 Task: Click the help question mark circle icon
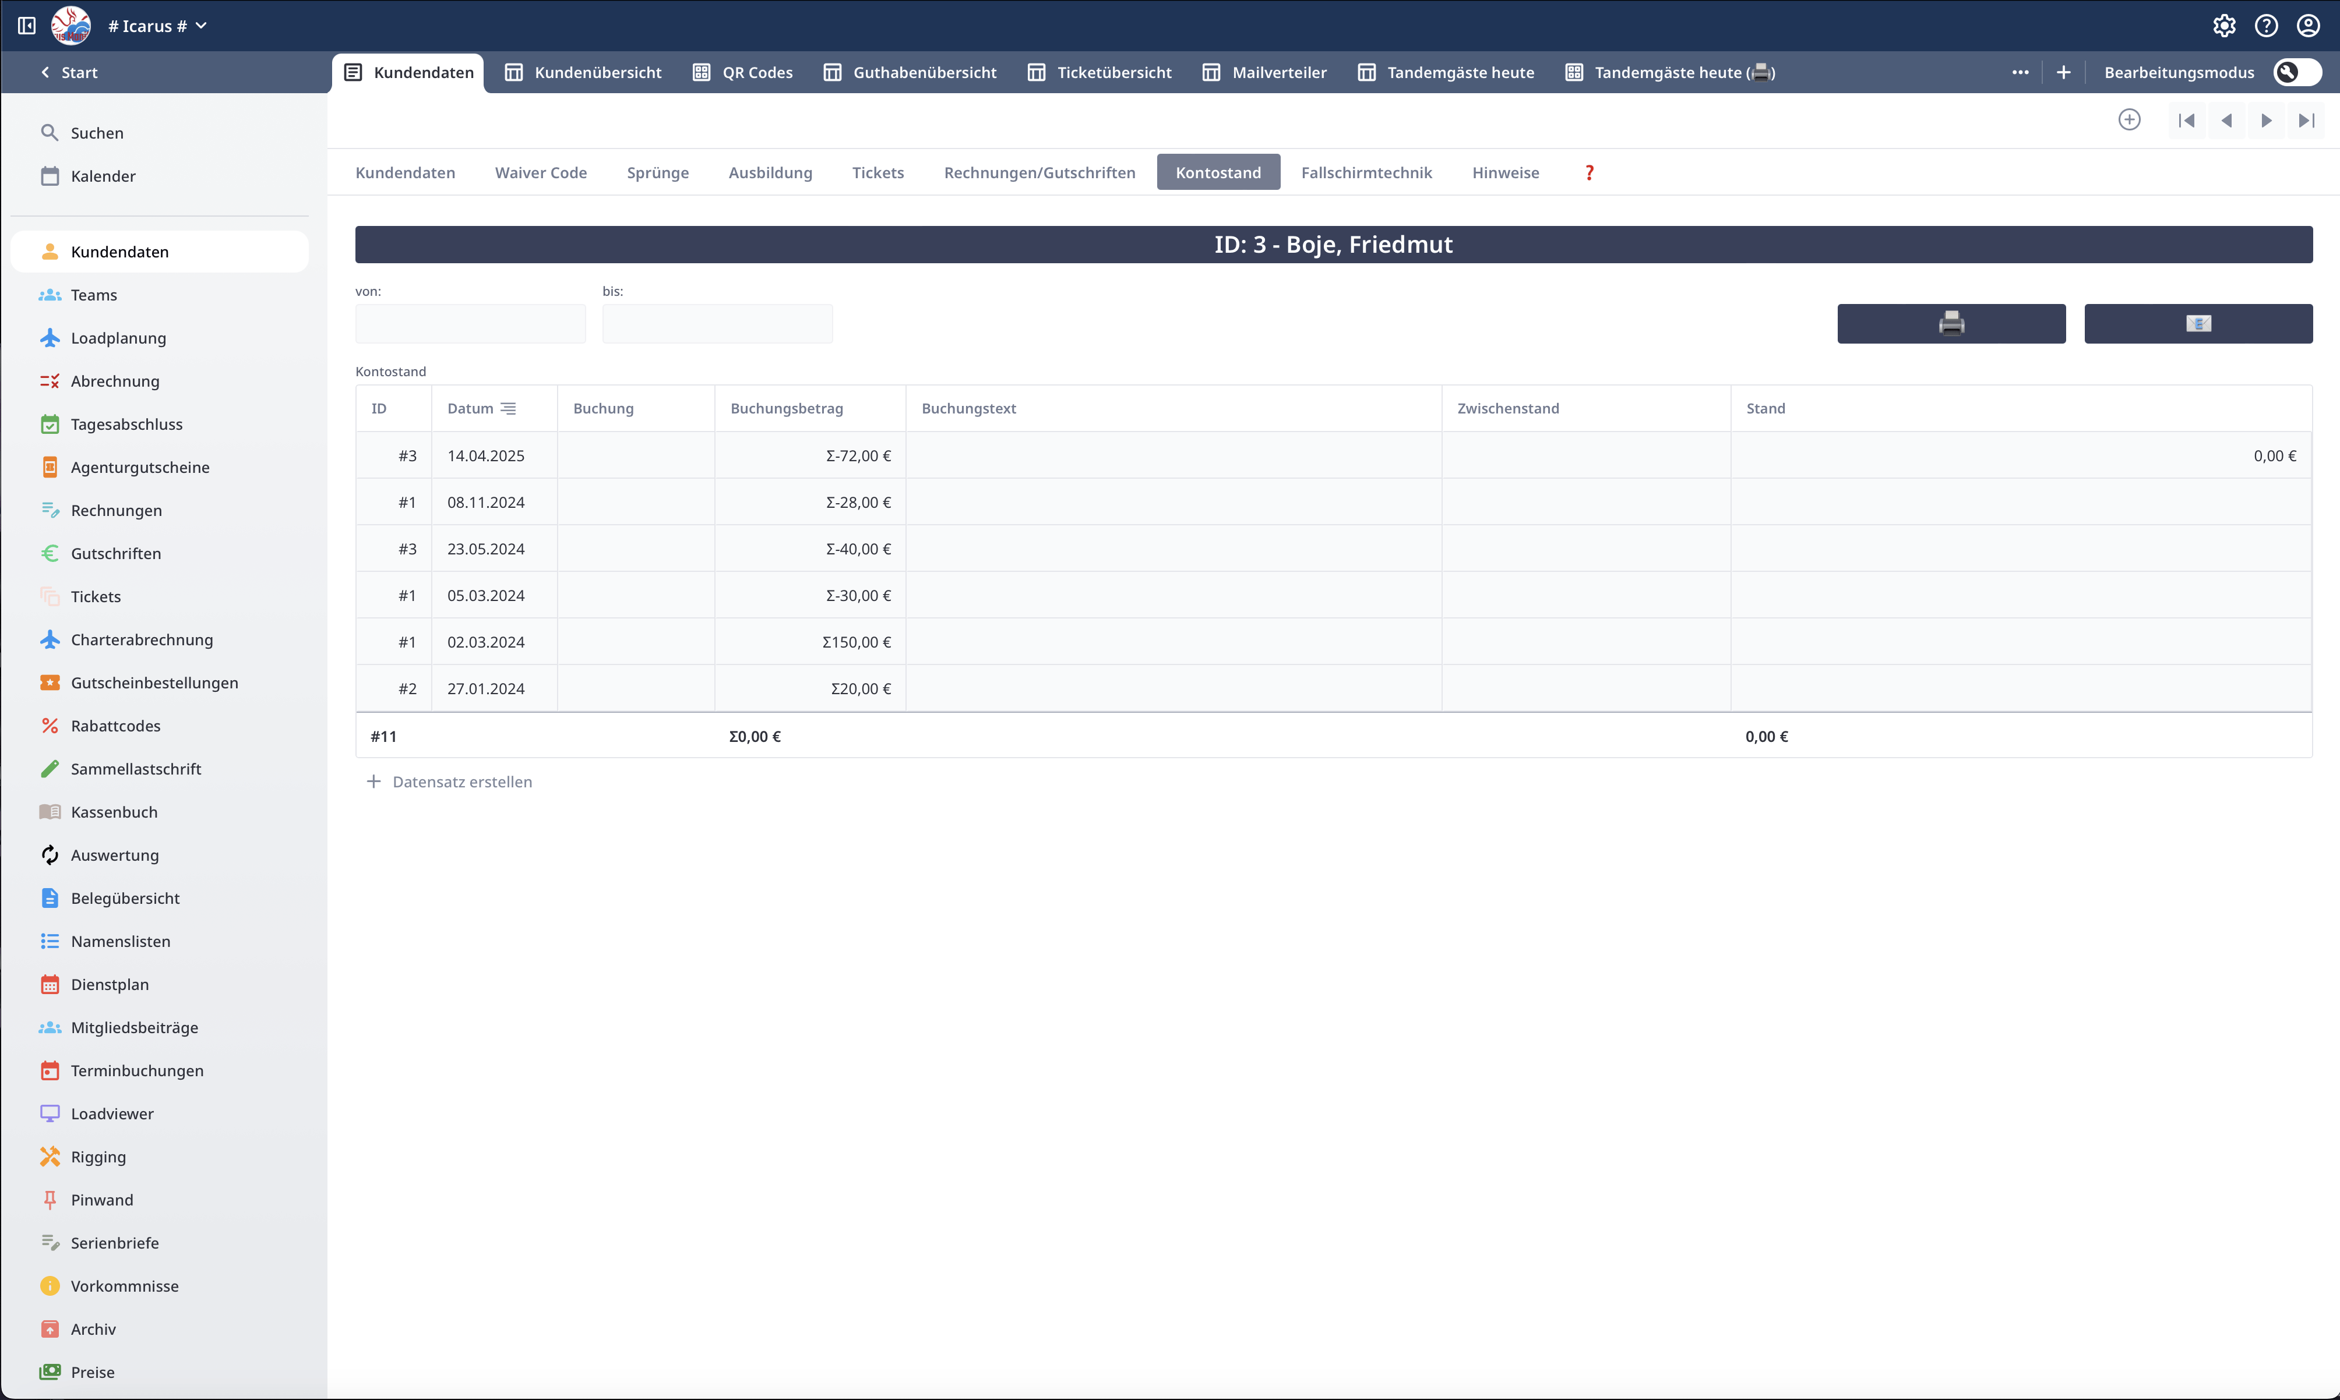tap(2265, 26)
